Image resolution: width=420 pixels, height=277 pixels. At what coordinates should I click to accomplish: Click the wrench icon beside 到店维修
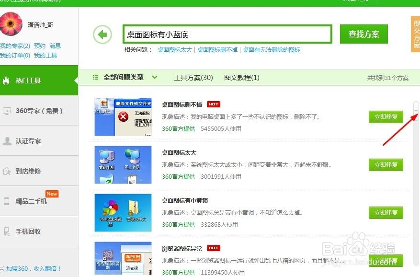[x=7, y=171]
